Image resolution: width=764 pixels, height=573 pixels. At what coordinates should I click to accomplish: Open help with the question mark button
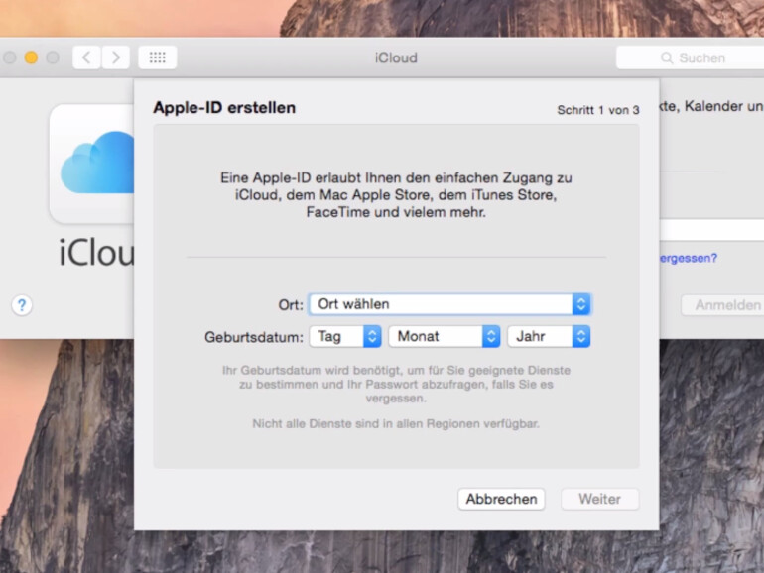22,305
